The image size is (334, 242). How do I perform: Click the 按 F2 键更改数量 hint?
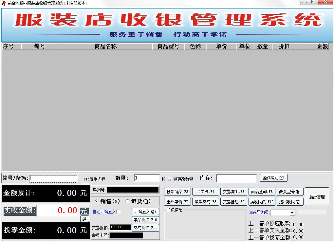(x=177, y=179)
